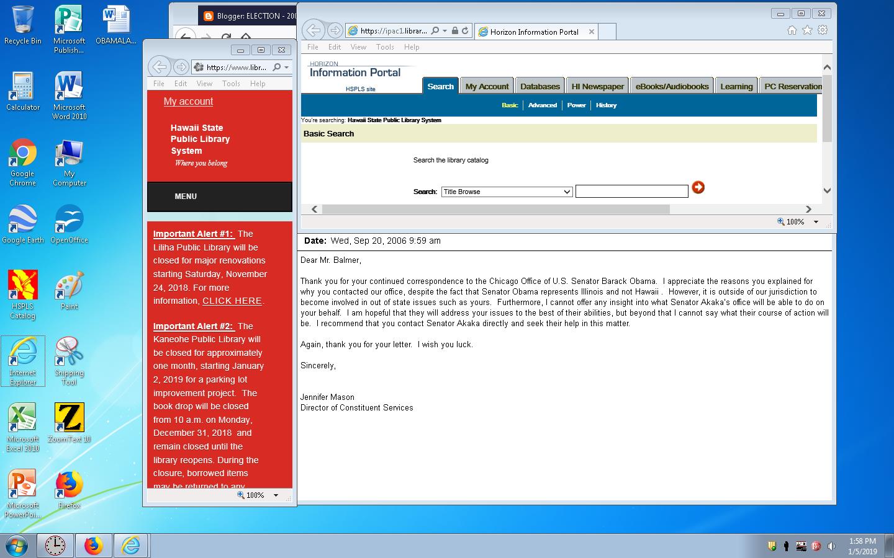Click horizontal scrollbar in Horizon portal page
This screenshot has width=894, height=558.
click(495, 209)
